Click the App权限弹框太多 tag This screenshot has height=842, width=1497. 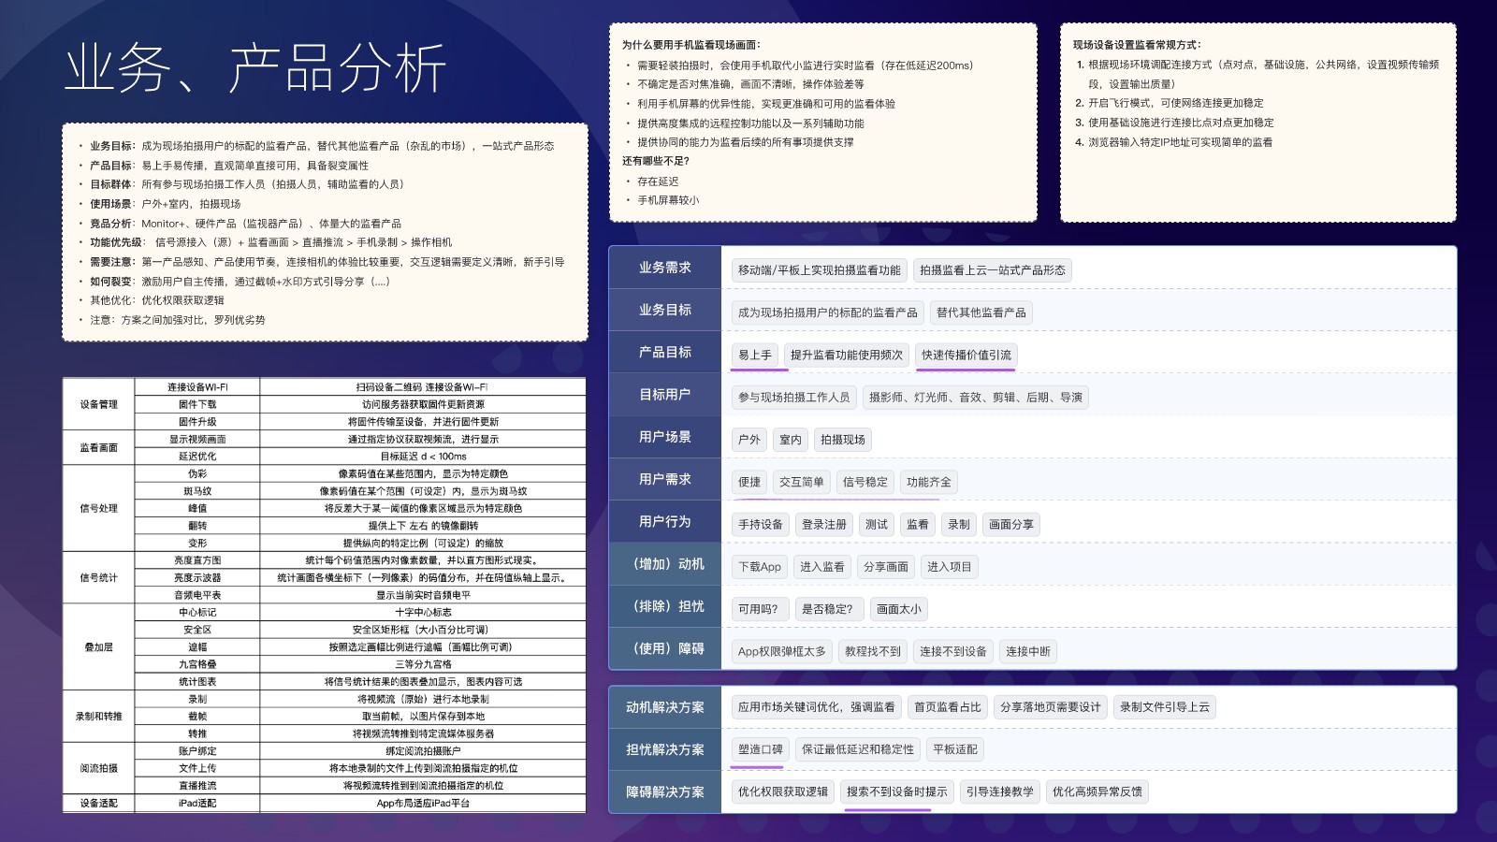click(x=782, y=651)
